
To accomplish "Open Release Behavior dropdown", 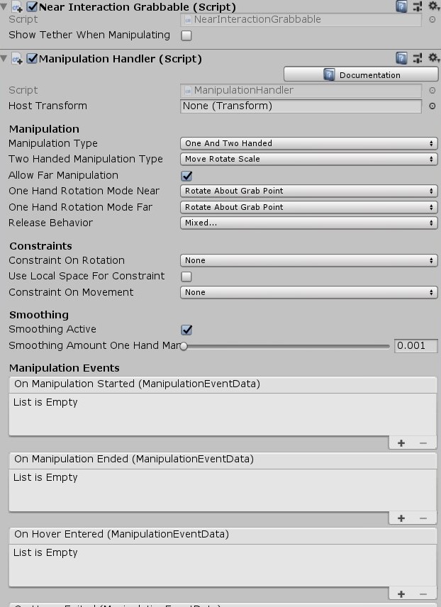I will click(308, 223).
